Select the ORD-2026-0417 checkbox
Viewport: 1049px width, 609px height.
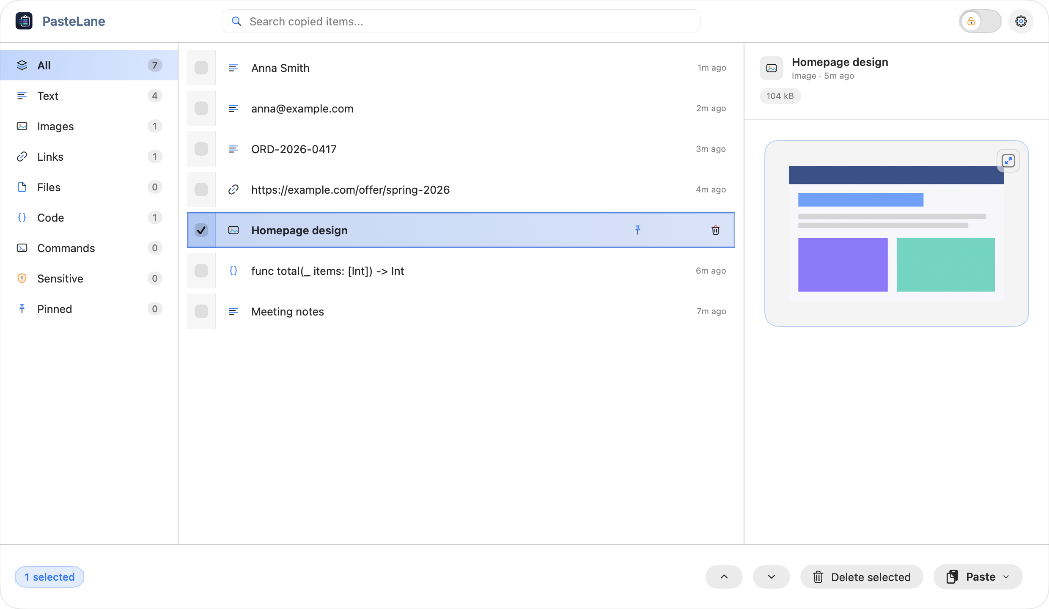(201, 149)
